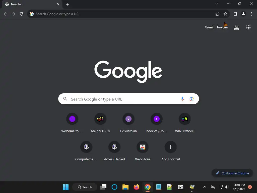Open the Computerne... shortcut
Viewport: 257px width, 193px height.
point(86,151)
